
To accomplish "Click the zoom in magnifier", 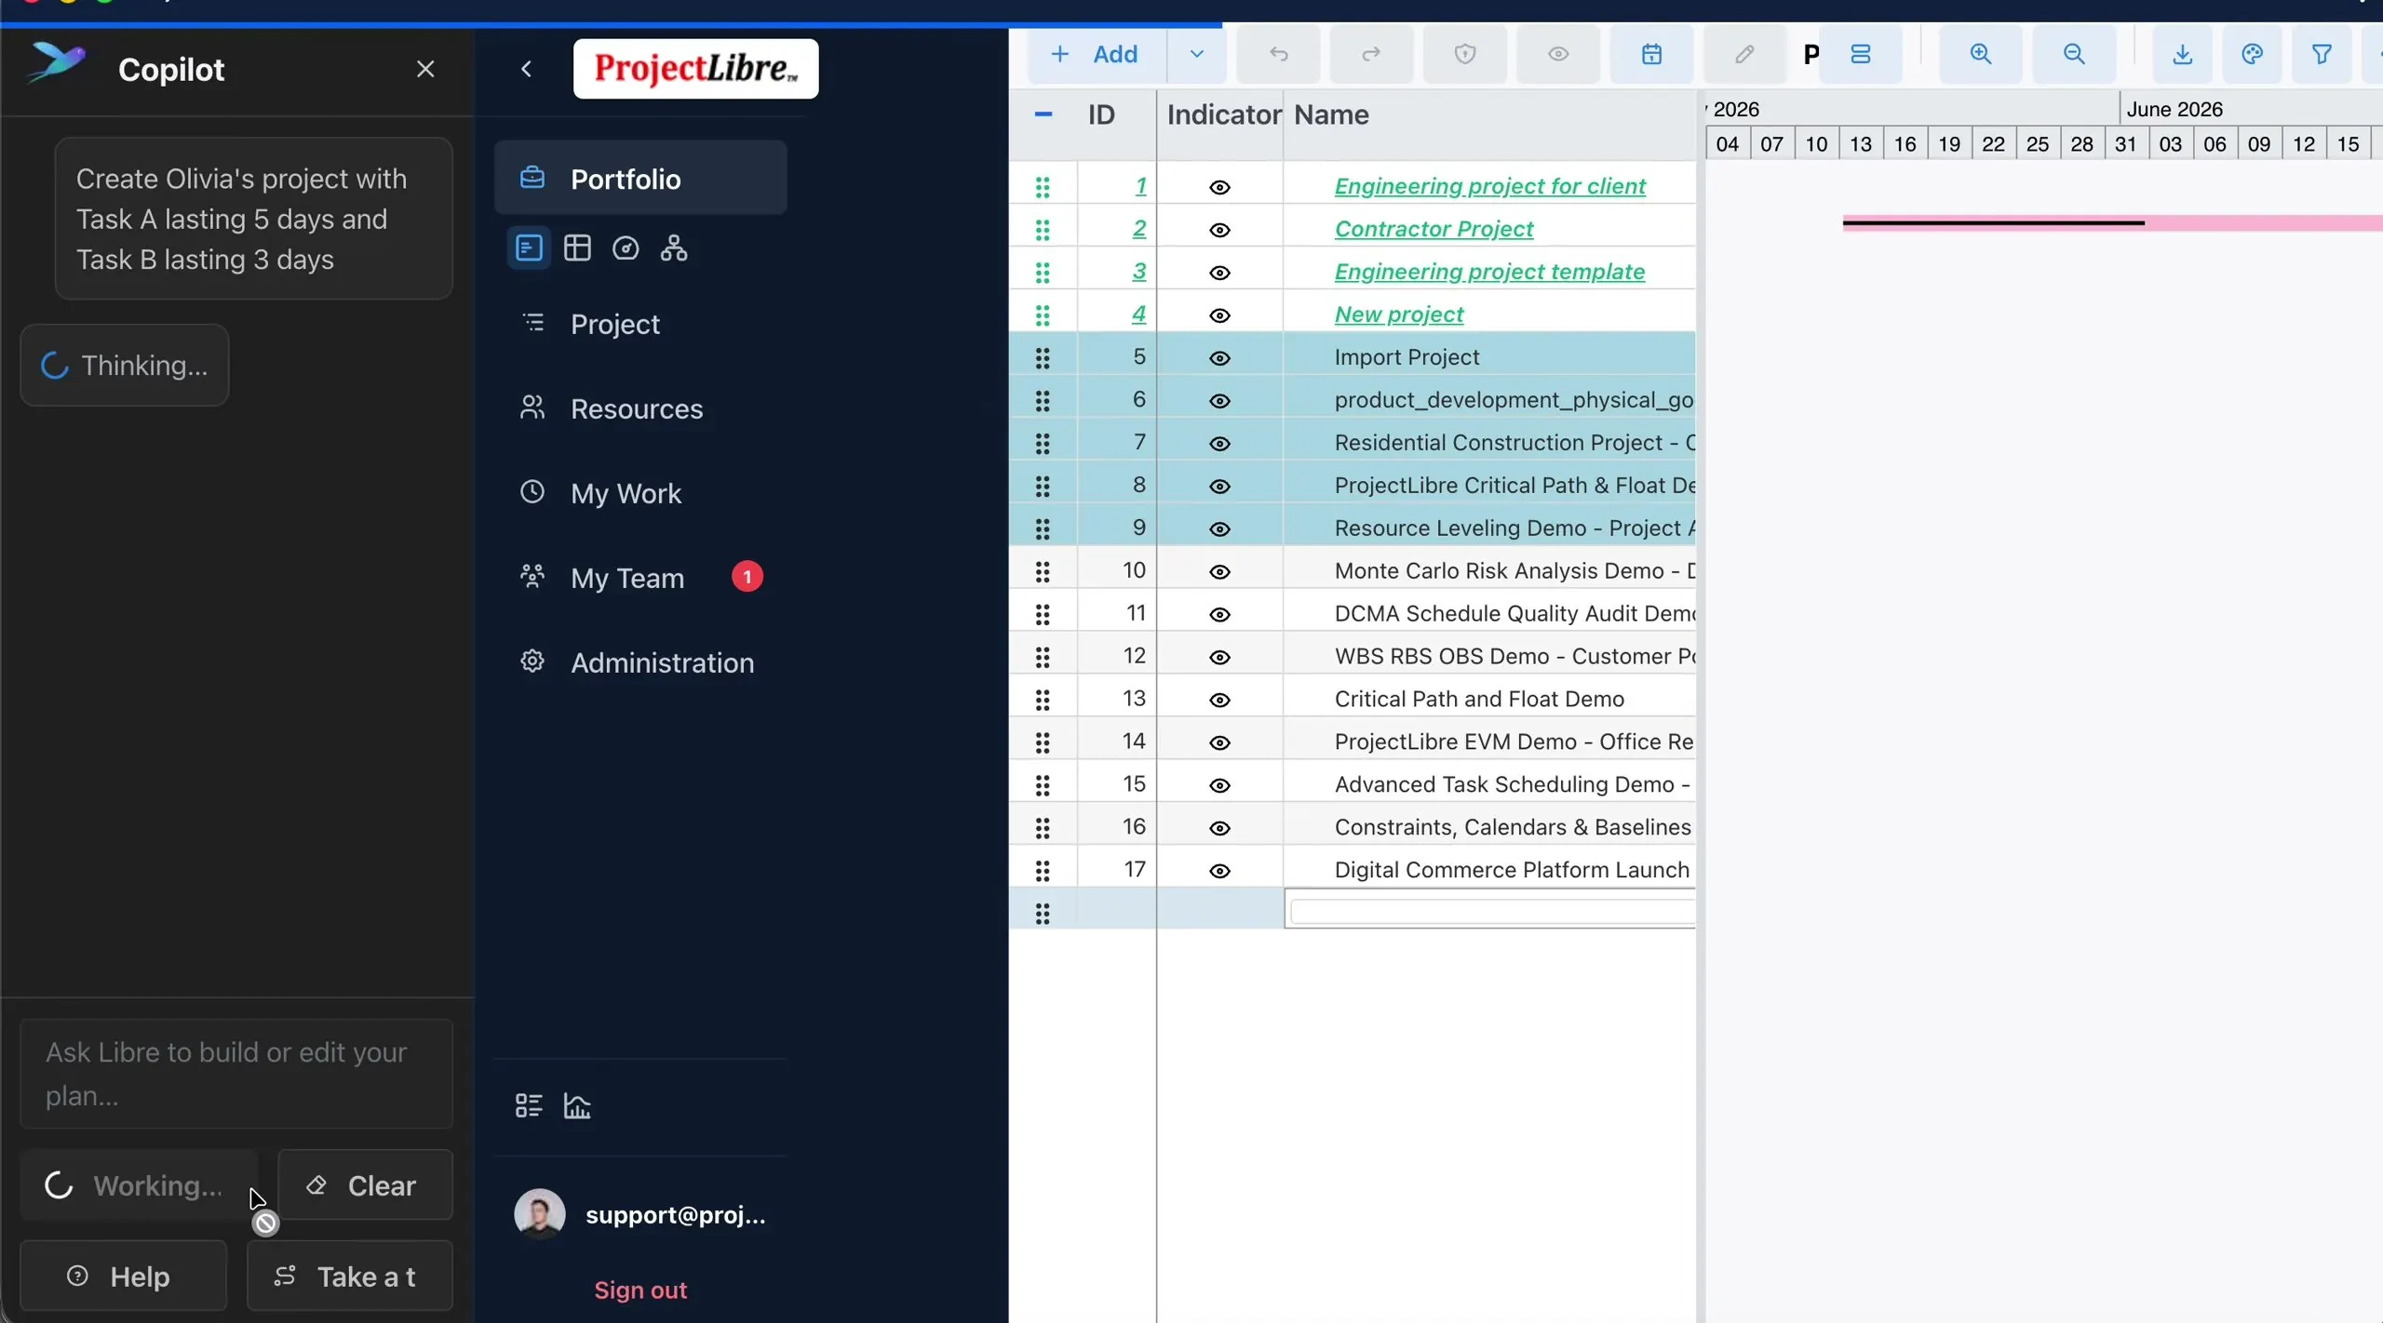I will coord(1980,54).
